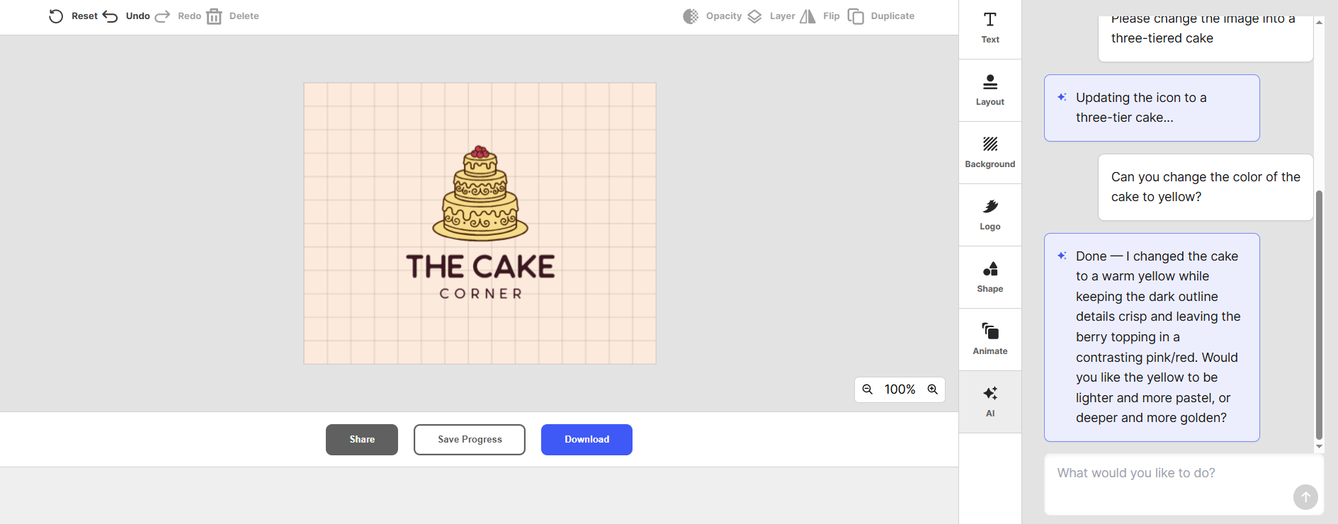Open the Animate panel
Image resolution: width=1338 pixels, height=524 pixels.
990,339
